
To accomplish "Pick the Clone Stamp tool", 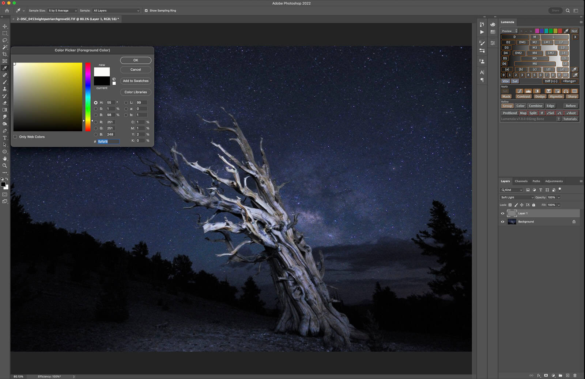I will tap(5, 89).
